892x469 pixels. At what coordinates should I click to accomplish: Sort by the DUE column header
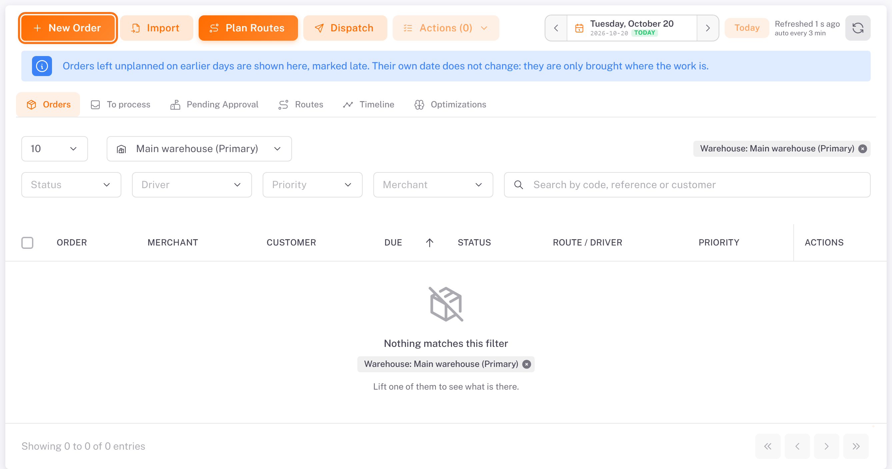click(393, 243)
